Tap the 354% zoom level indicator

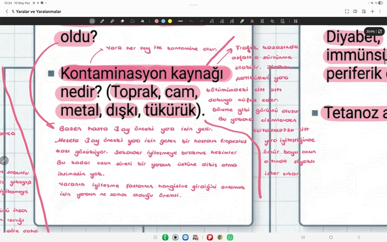(370, 31)
